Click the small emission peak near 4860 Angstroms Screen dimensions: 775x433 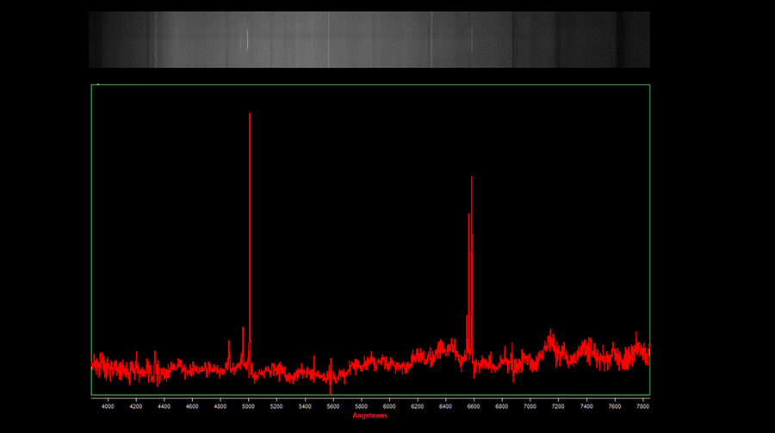click(229, 344)
